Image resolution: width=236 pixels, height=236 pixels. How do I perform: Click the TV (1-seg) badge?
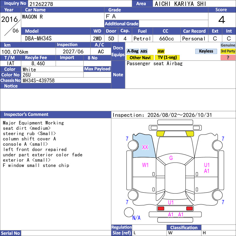pos(167,57)
